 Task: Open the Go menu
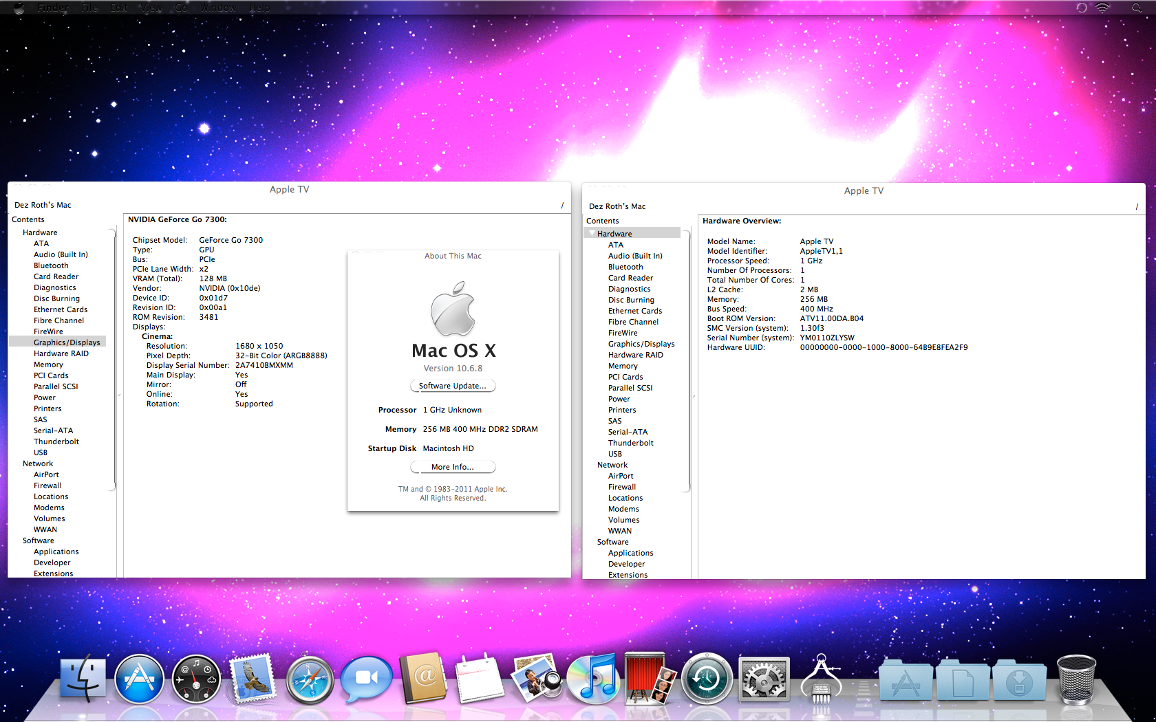(181, 8)
